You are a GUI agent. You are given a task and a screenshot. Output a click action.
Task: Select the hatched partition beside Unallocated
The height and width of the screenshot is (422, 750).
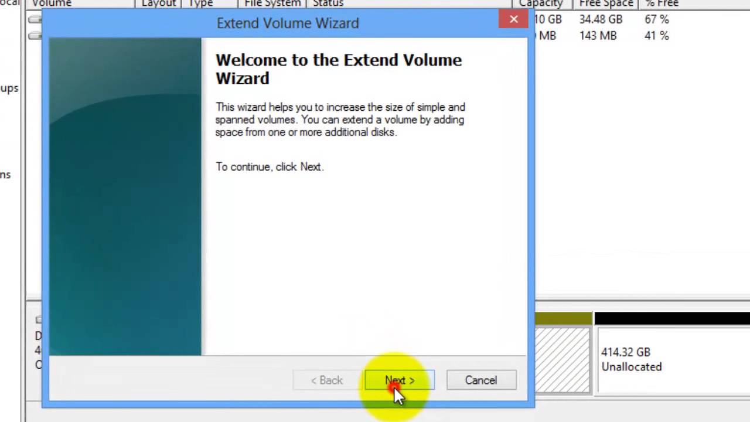(x=562, y=359)
